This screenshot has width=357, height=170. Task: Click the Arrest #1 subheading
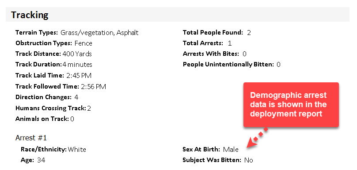tap(31, 138)
